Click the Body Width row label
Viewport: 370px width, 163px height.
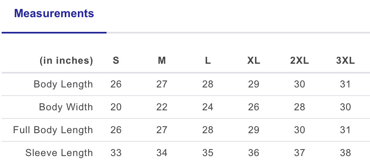66,107
